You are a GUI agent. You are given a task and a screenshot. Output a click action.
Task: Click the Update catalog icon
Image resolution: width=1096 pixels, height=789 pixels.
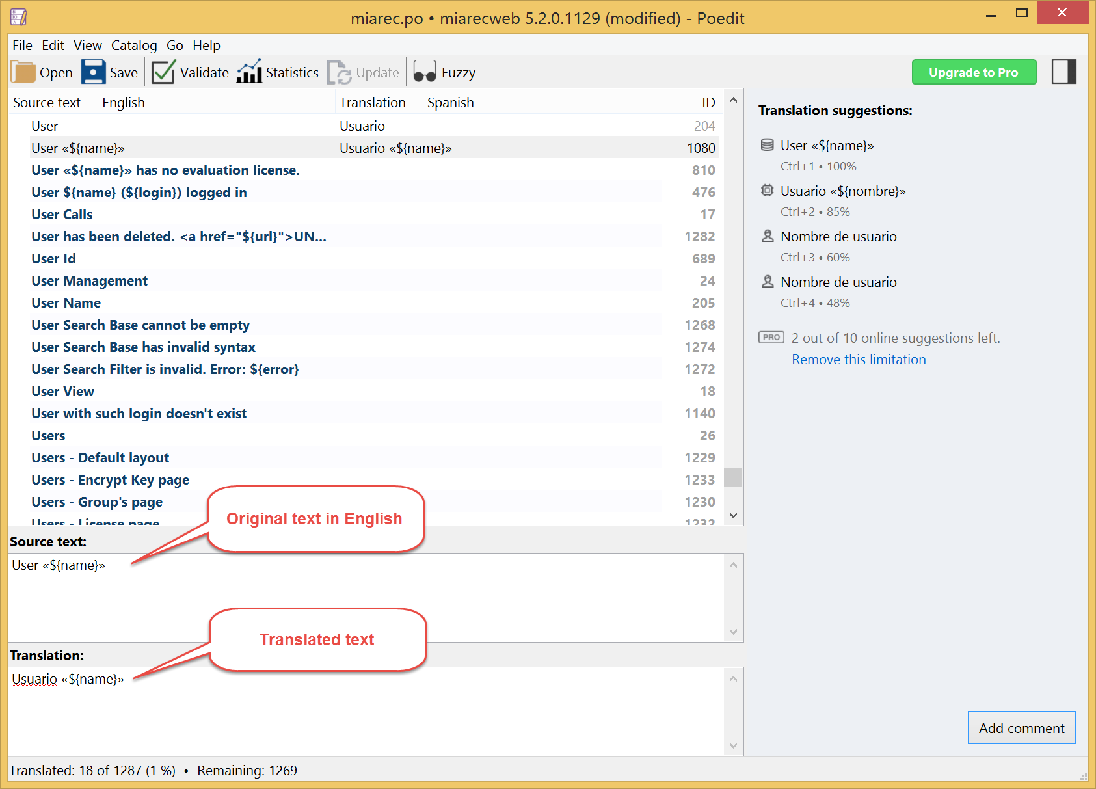pos(339,72)
